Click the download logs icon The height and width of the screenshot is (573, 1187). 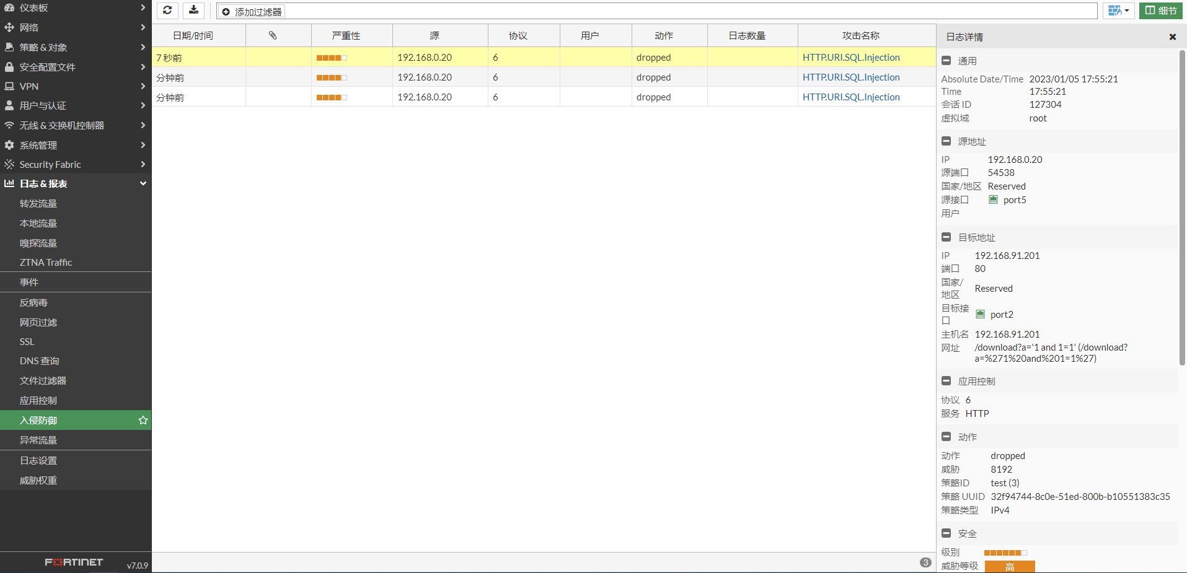[194, 11]
